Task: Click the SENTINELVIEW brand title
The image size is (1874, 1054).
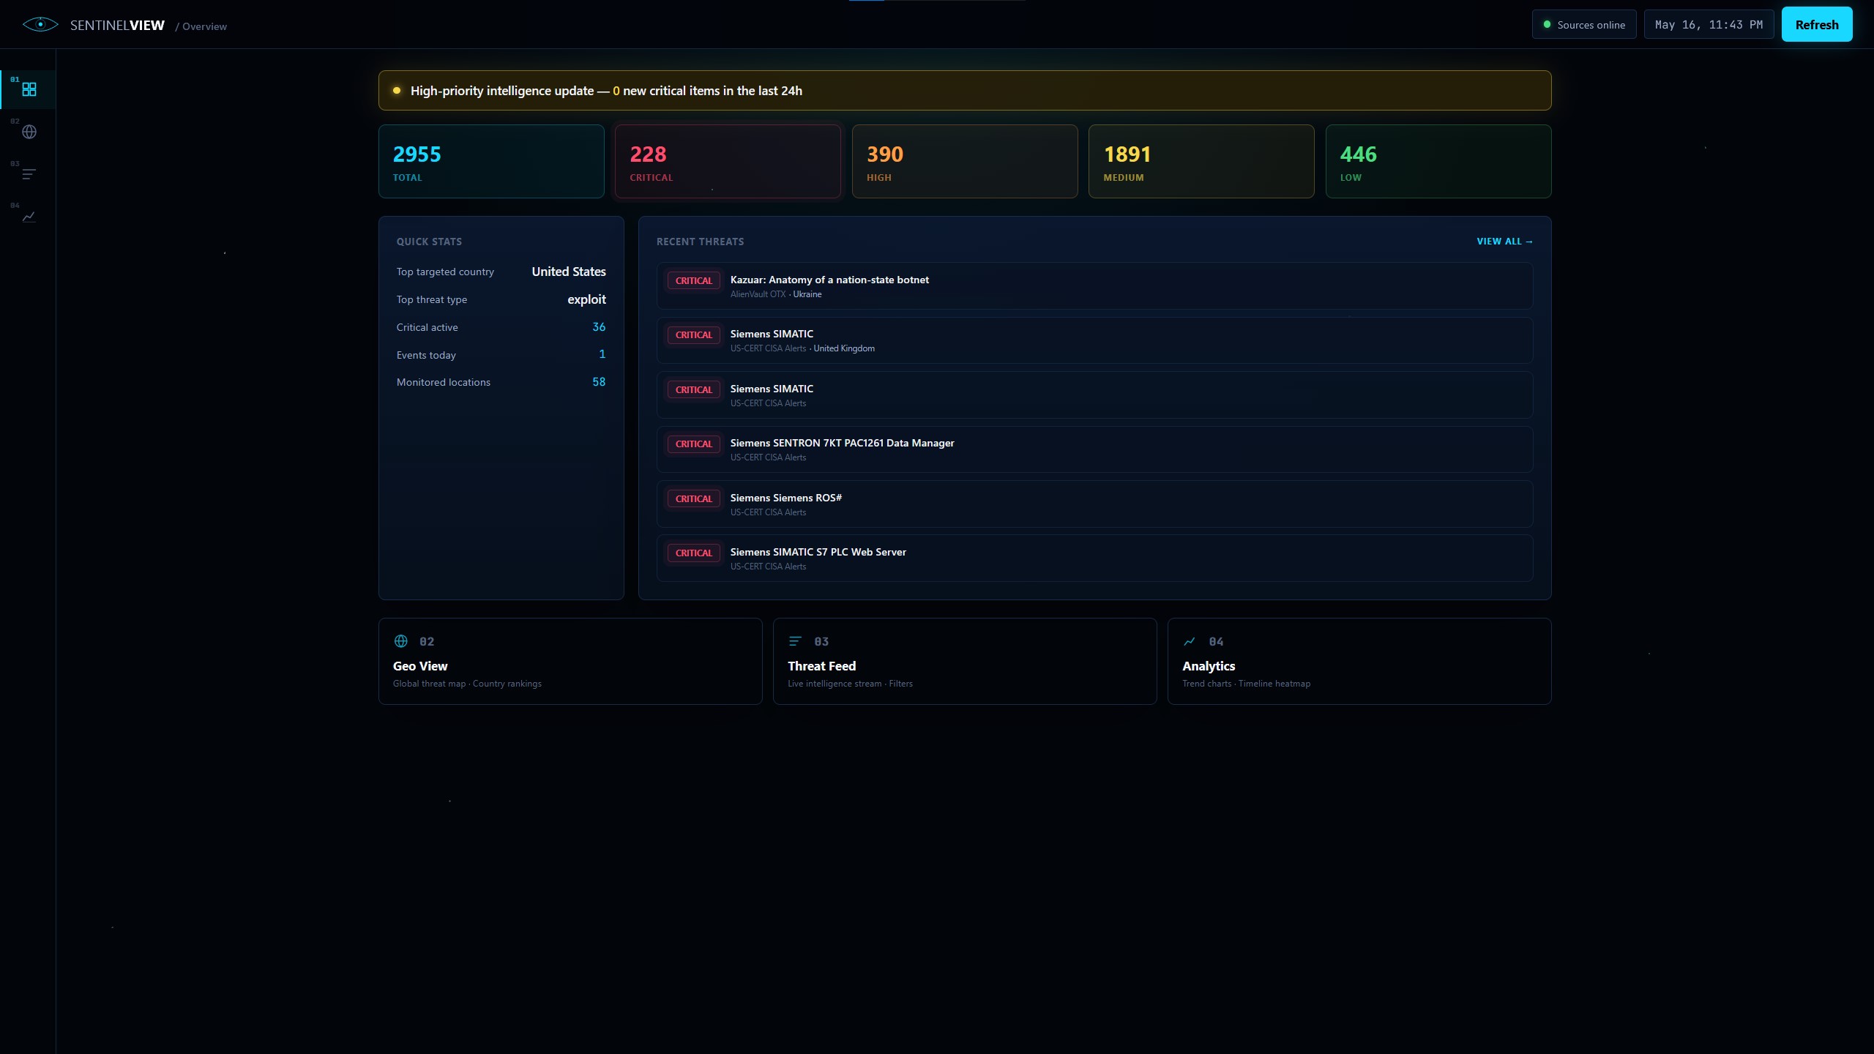Action: tap(117, 26)
